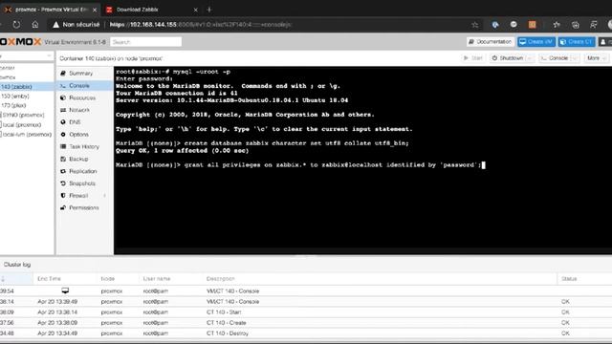Screen dimensions: 612x344
Task: Select the CT 140 - Create log row
Action: 306,323
